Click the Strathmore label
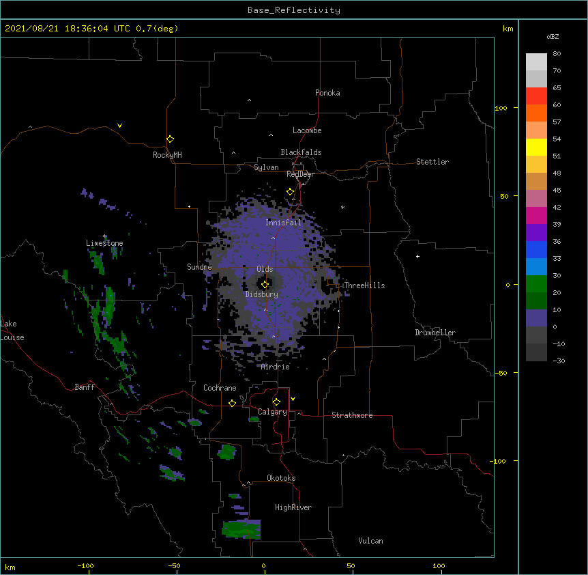The height and width of the screenshot is (575, 588). (x=352, y=415)
